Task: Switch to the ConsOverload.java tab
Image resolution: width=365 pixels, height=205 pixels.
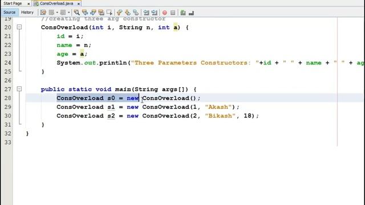Action: pyautogui.click(x=56, y=3)
